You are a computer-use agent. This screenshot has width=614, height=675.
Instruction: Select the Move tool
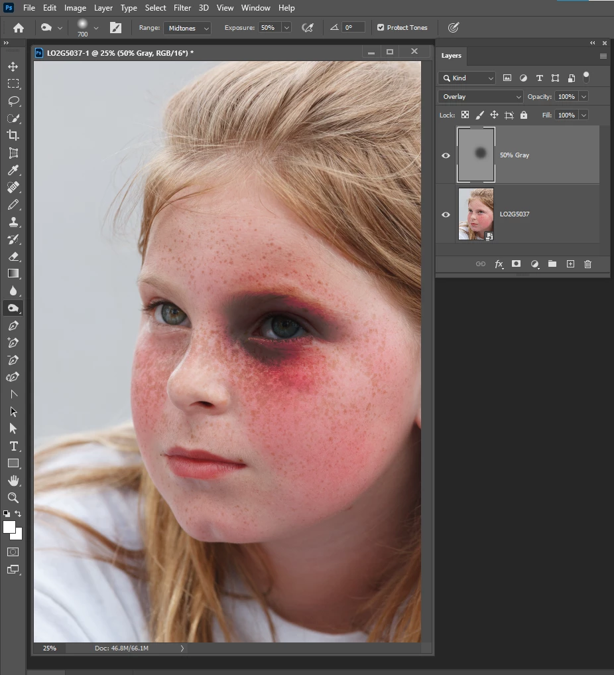tap(13, 66)
